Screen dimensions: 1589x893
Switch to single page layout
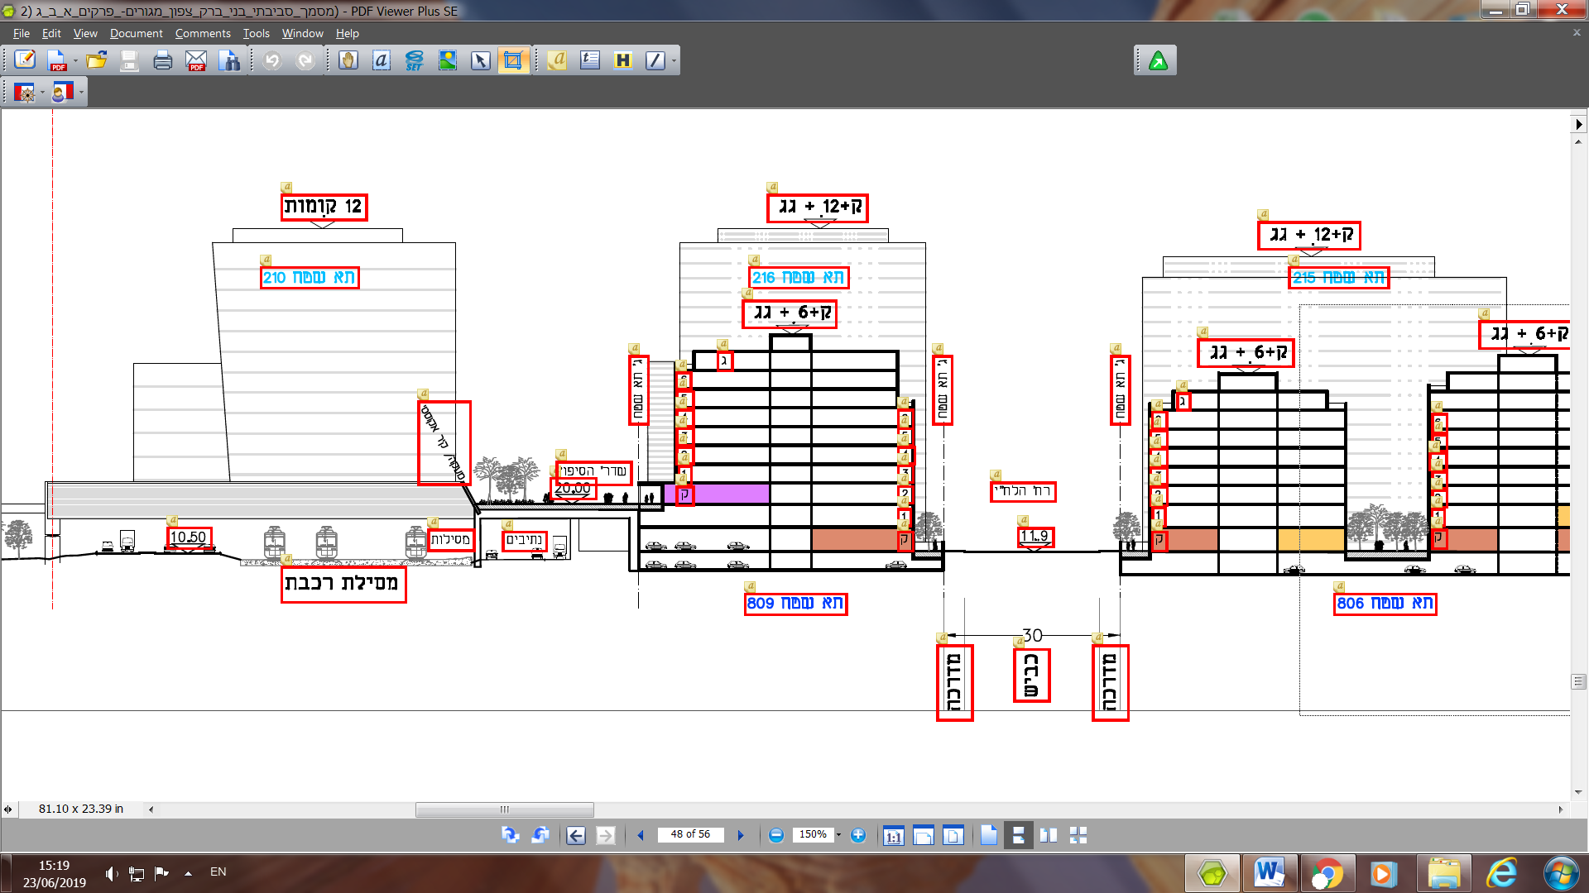(989, 835)
